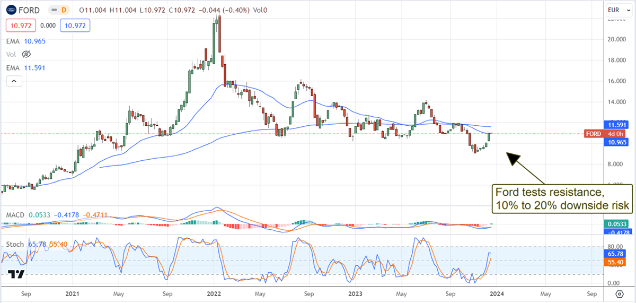636x303 pixels.
Task: Open chart settings with the bottom-right gear icon
Action: point(619,293)
